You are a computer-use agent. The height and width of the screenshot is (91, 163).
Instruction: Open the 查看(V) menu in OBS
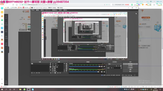[x=42, y=10]
